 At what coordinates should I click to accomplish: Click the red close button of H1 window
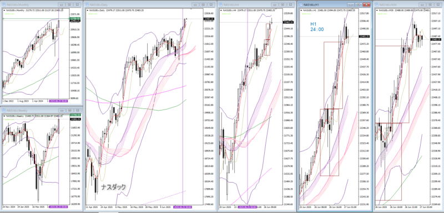pyautogui.click(x=367, y=5)
